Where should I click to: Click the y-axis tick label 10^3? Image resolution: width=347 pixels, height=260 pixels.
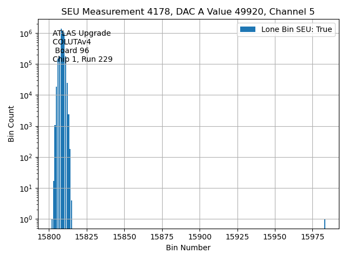tap(27, 126)
